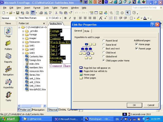Open the font name dropdown
Image resolution: width=163 pixels, height=122 pixels.
[x=46, y=18]
